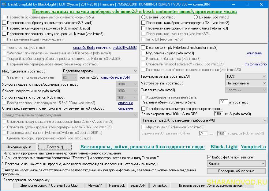This screenshot has width=269, height=191.
Task: Click the Поехали :) button
Action: 55,147
